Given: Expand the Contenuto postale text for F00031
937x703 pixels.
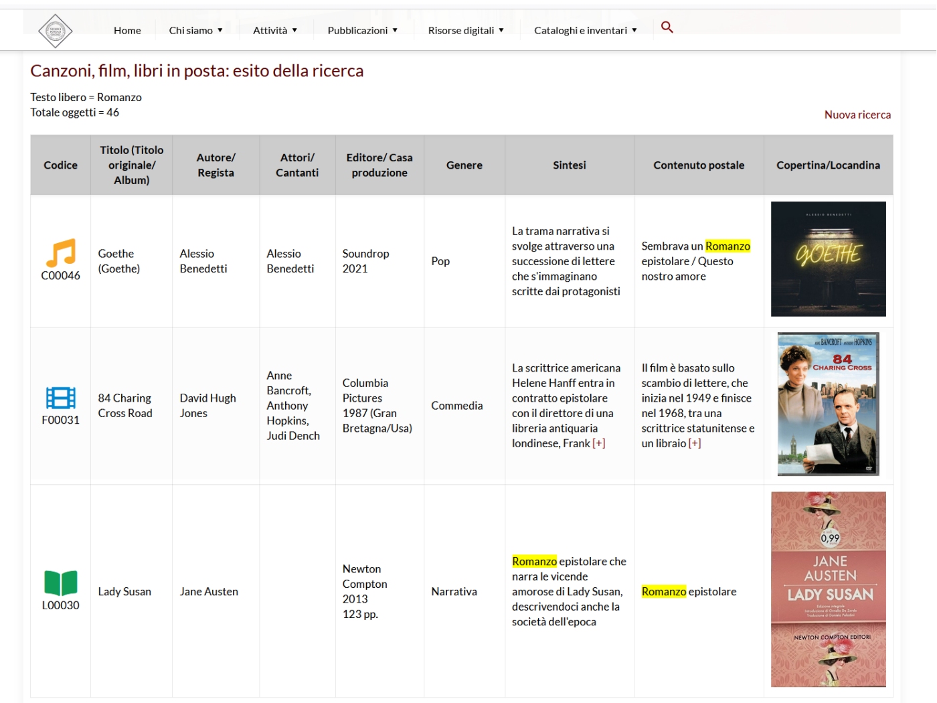Looking at the screenshot, I should 695,443.
